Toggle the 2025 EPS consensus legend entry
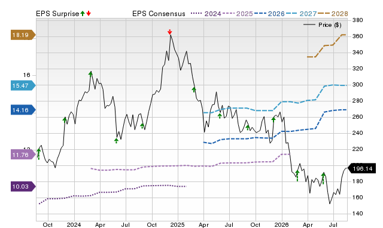 238,14
